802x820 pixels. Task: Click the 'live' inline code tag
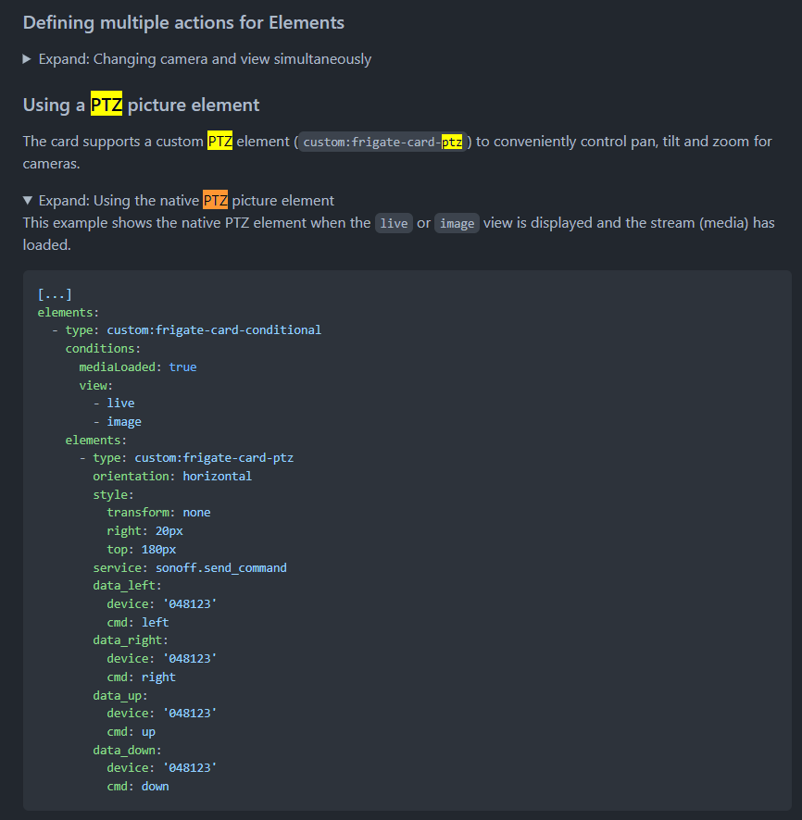(394, 223)
